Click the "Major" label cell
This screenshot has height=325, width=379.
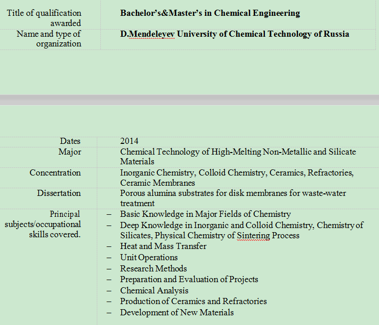tap(70, 152)
